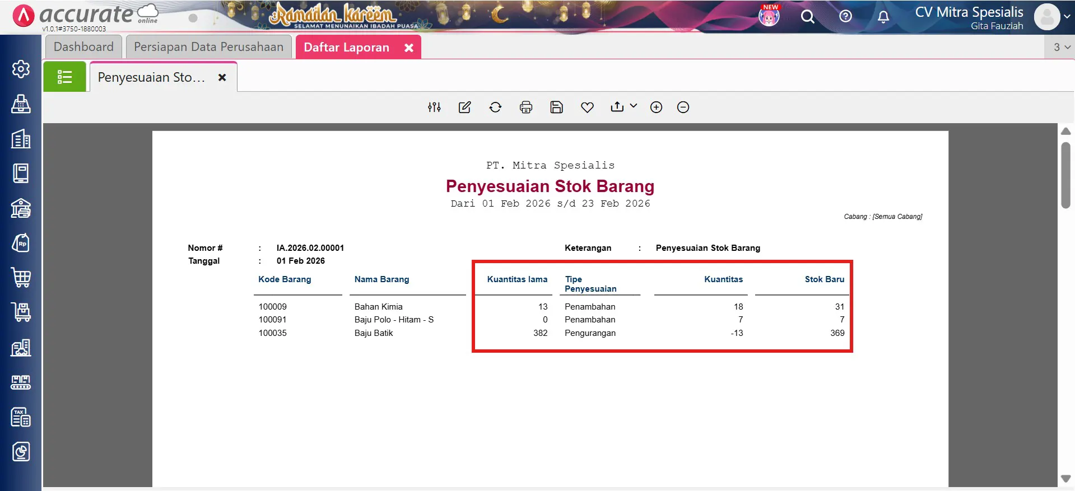
Task: Click the Cabang : [Semua Cabang] label
Action: [x=883, y=216]
